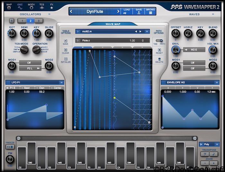The height and width of the screenshot is (172, 225).
Task: Click the left keyboard scroll bar screw handle
Action: point(19,139)
